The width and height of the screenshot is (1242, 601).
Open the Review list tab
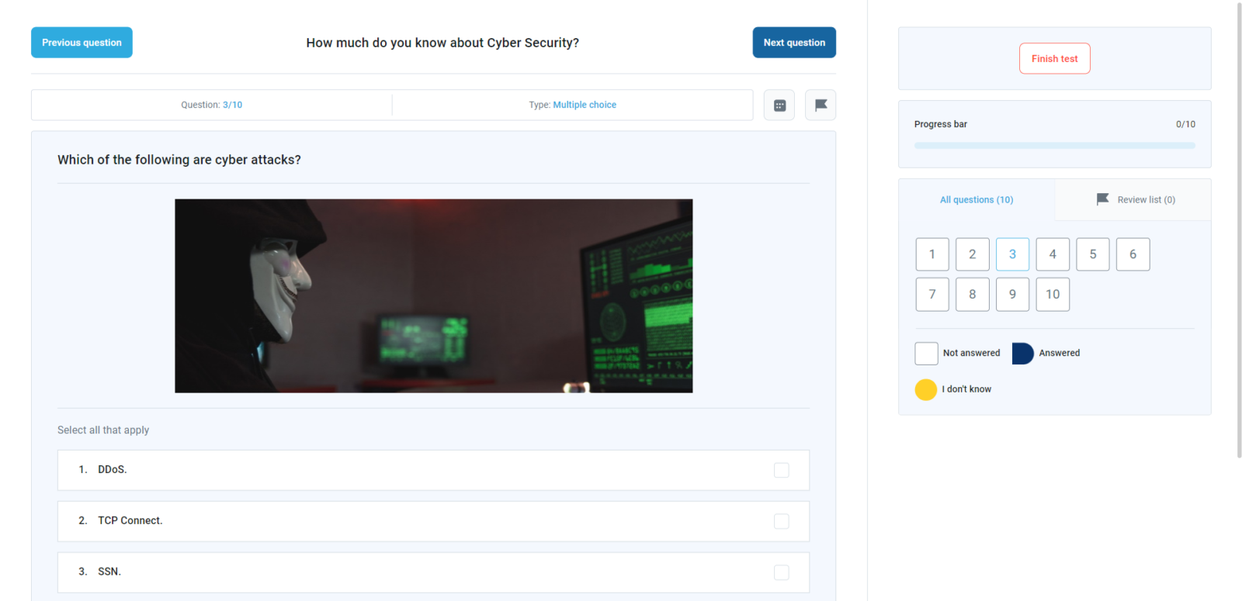click(x=1145, y=200)
